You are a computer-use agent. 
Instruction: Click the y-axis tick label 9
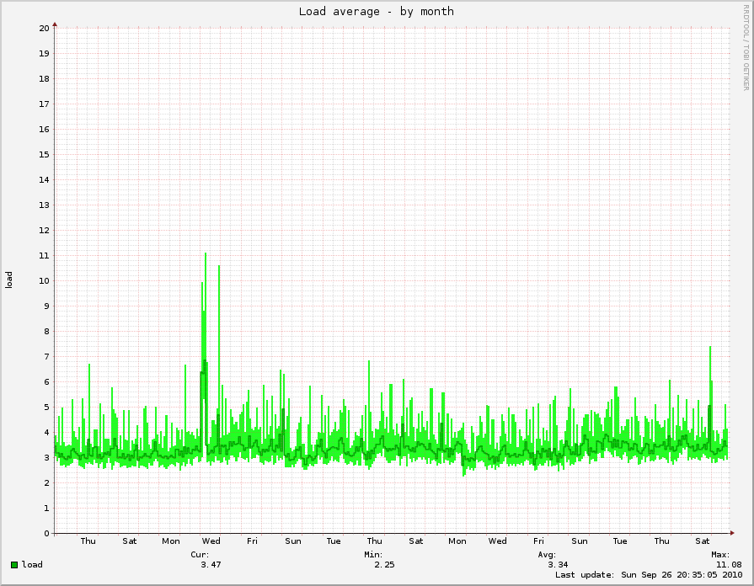pyautogui.click(x=46, y=306)
